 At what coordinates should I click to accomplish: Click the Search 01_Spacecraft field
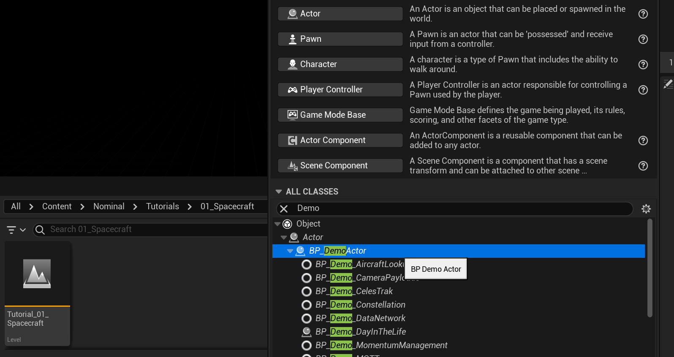click(151, 230)
